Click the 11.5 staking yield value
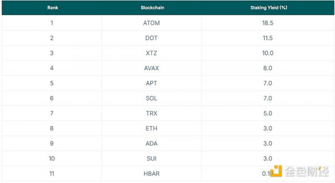The width and height of the screenshot is (335, 183). click(268, 38)
